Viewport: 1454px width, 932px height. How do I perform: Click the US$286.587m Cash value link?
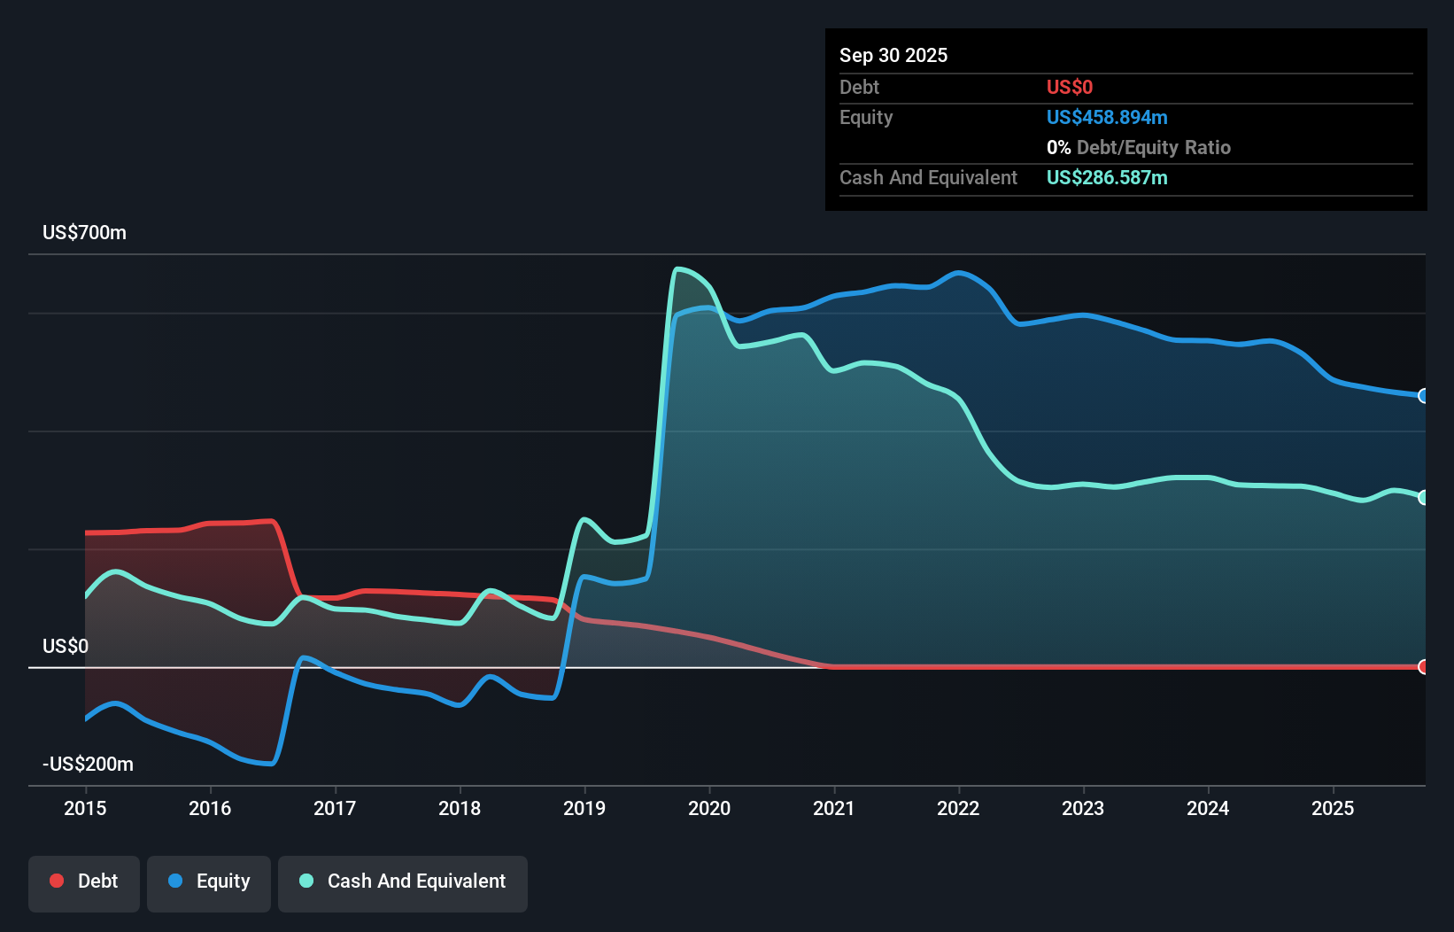coord(1106,177)
